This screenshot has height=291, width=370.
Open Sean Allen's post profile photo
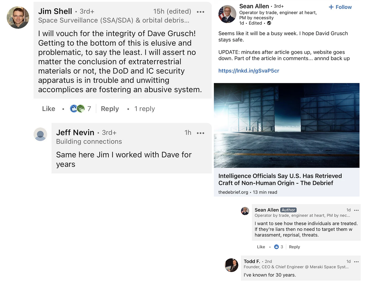coord(227,14)
